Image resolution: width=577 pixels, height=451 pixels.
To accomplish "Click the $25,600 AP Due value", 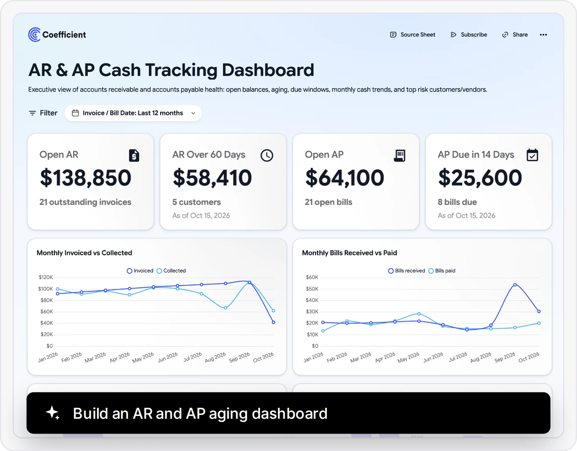I will tap(480, 178).
